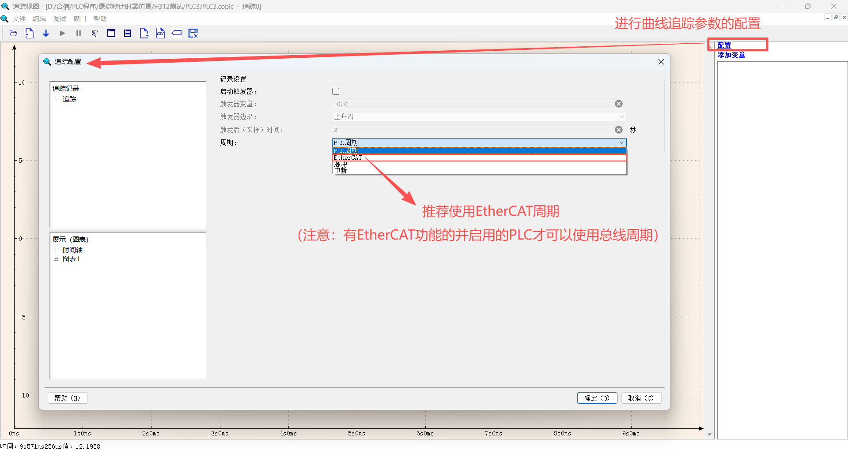848x450 pixels.
Task: Open the 周期 combo box
Action: 479,142
